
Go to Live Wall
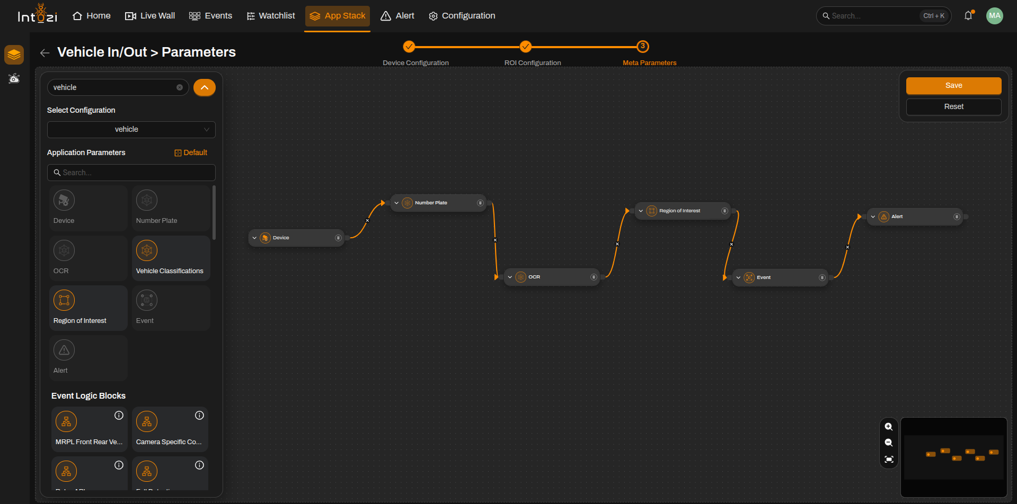150,16
